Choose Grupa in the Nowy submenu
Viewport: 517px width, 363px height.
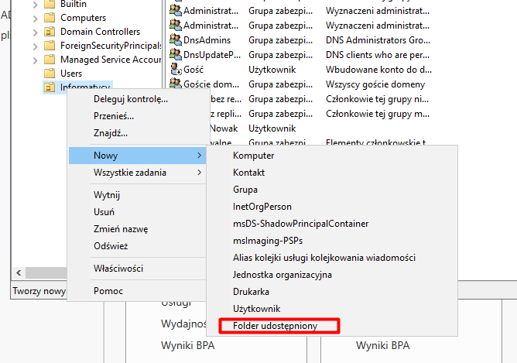(245, 190)
